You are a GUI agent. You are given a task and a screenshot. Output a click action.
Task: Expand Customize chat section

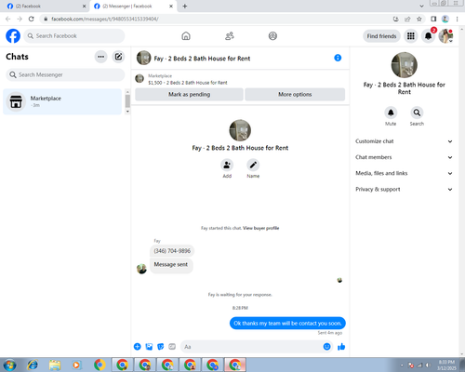tap(404, 141)
